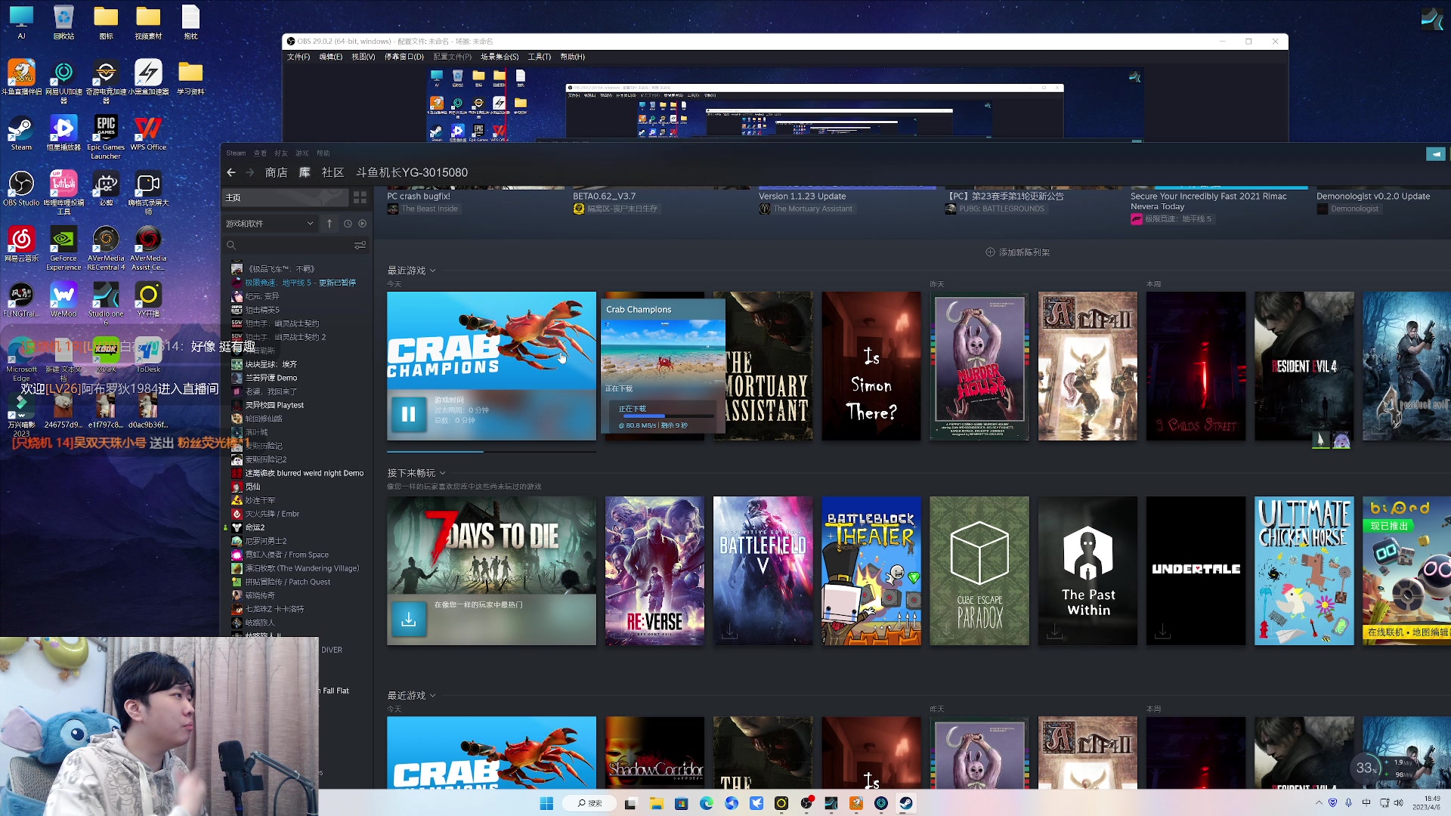1451x816 pixels.
Task: Toggle the recent activity clock filter
Action: pos(348,224)
